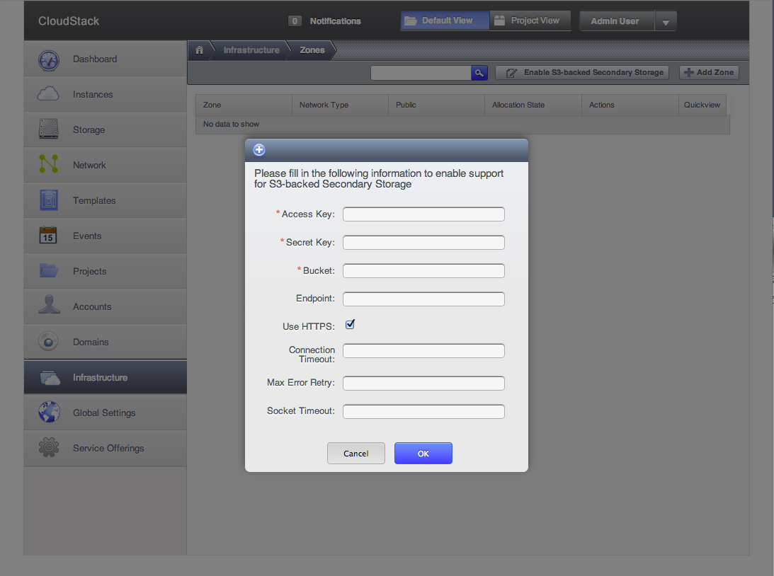
Task: Click the Storage disk icon
Action: pyautogui.click(x=48, y=129)
